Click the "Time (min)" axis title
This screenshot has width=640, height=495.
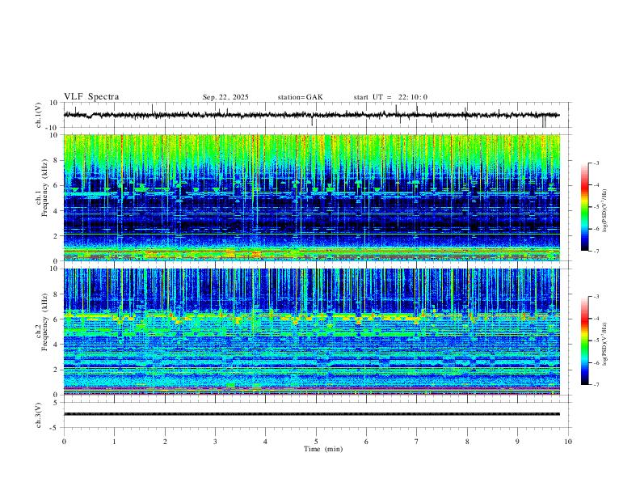(323, 449)
